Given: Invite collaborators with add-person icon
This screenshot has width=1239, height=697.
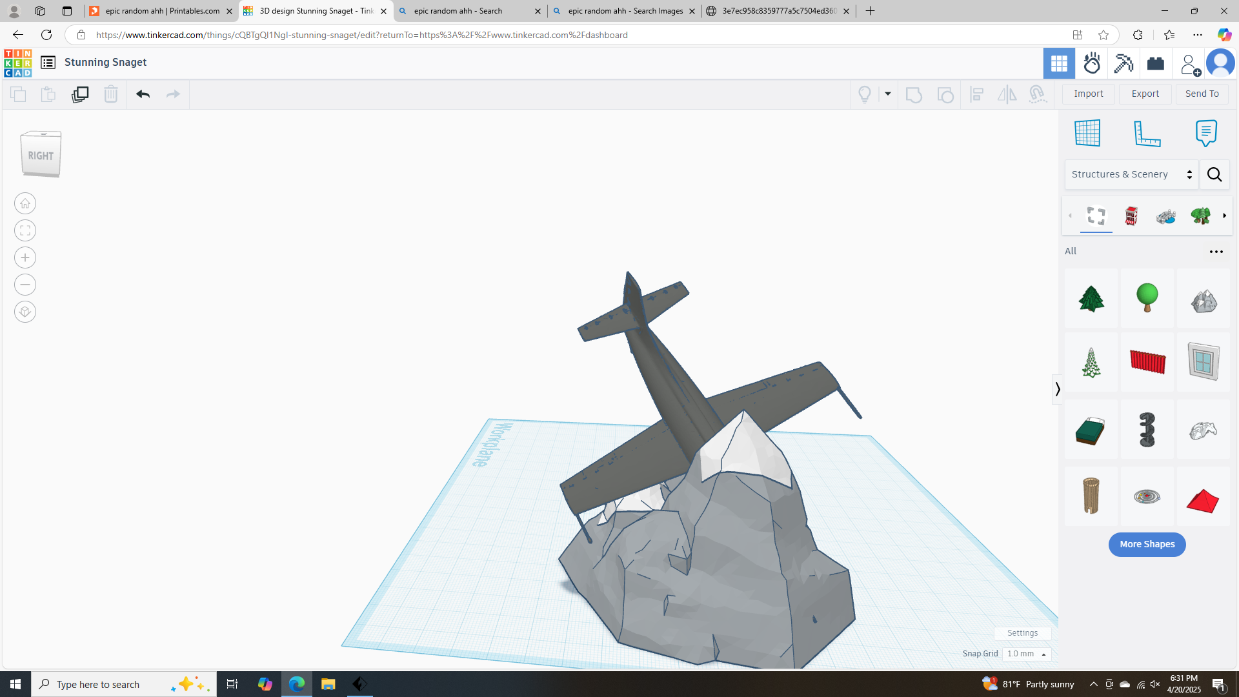Looking at the screenshot, I should 1189,63.
